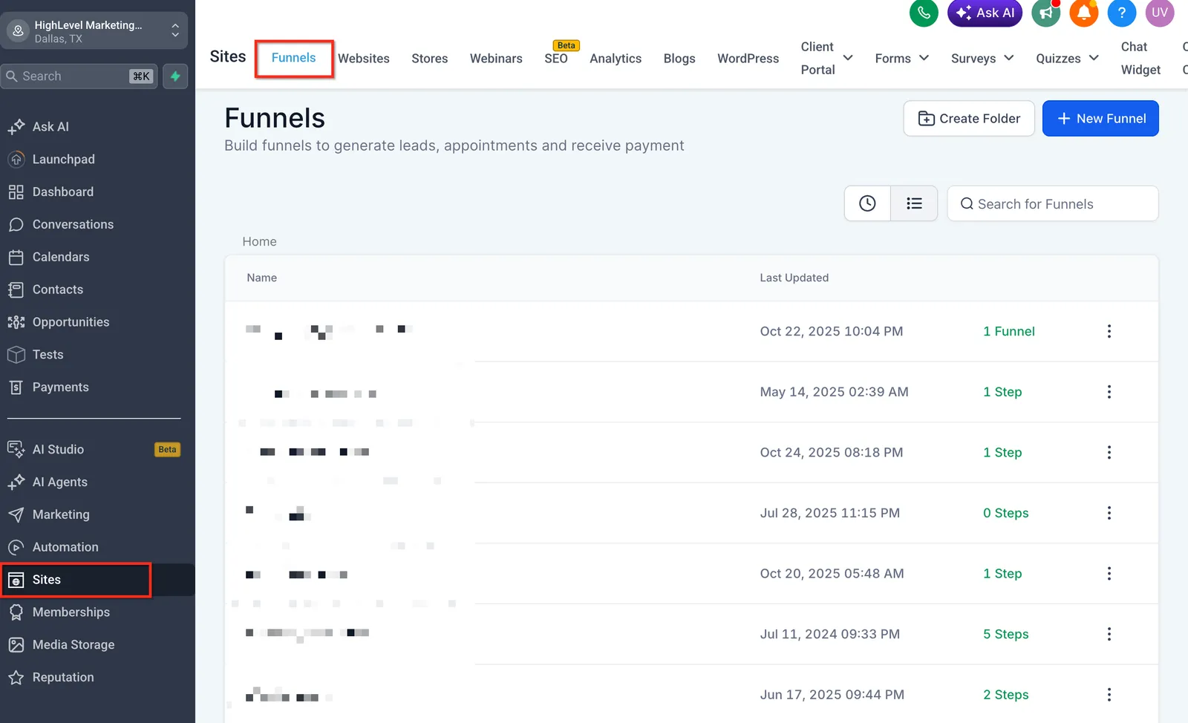Open the megaphone announcements icon

[x=1046, y=13]
